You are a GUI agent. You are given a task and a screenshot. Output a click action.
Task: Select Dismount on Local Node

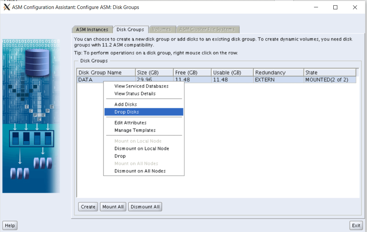pos(142,148)
